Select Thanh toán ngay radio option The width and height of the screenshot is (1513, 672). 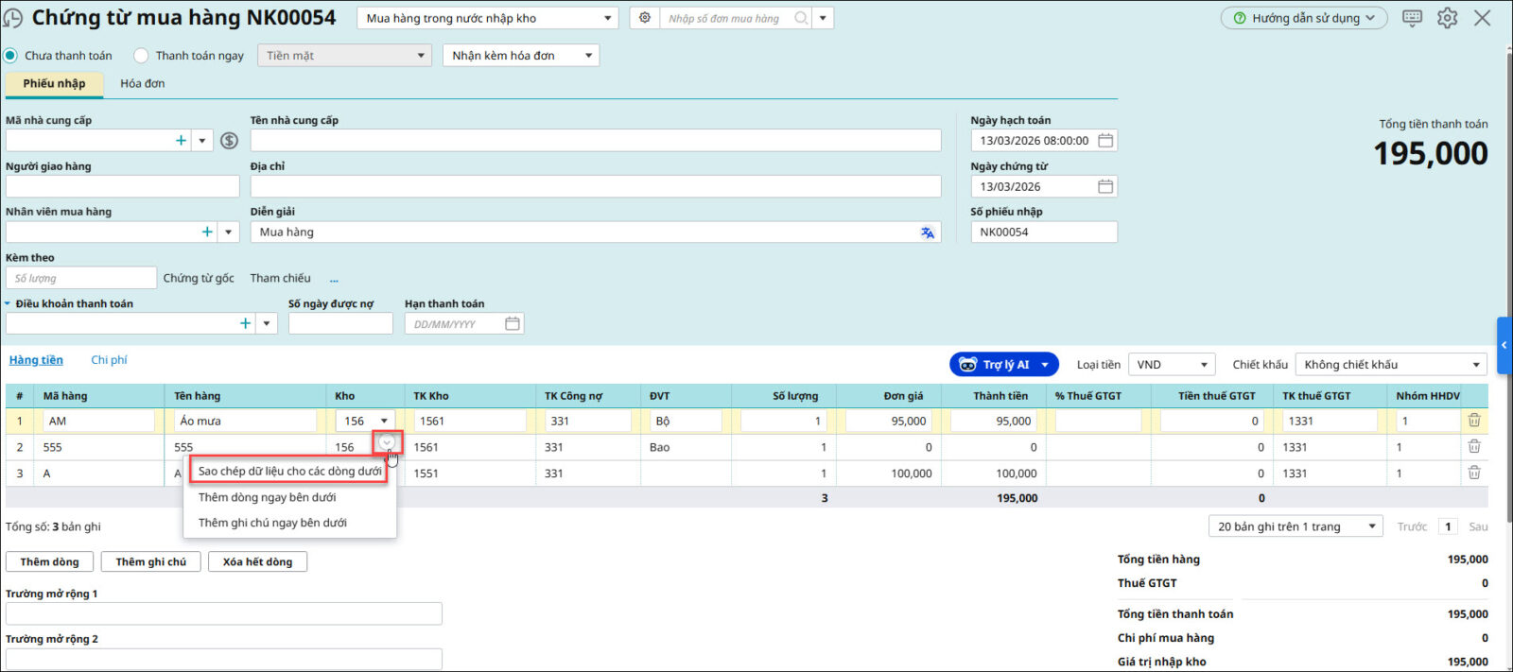(141, 56)
